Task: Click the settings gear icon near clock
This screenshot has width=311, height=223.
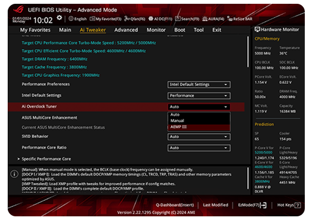Action: 59,18
